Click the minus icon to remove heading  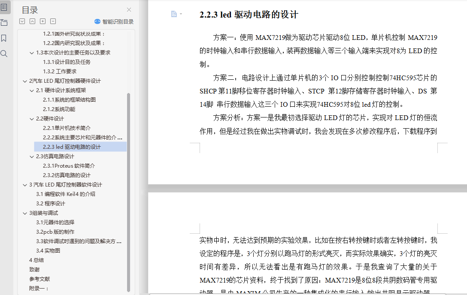53,21
